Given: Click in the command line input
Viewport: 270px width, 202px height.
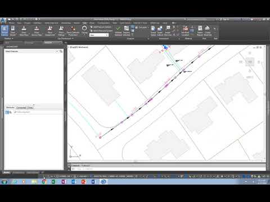Looking at the screenshot, I should point(169,169).
